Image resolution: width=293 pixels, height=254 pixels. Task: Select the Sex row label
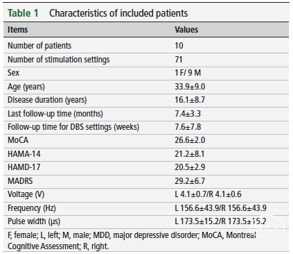click(13, 73)
